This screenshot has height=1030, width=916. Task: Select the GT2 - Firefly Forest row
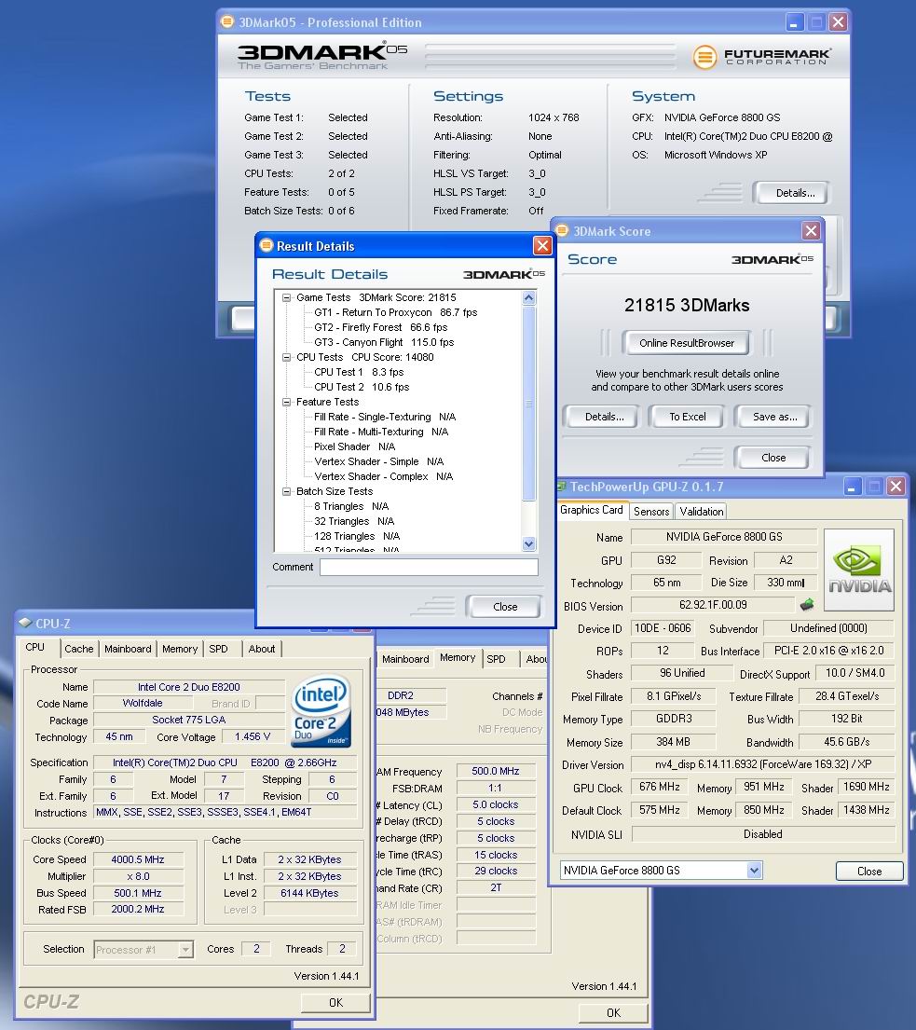(x=380, y=327)
